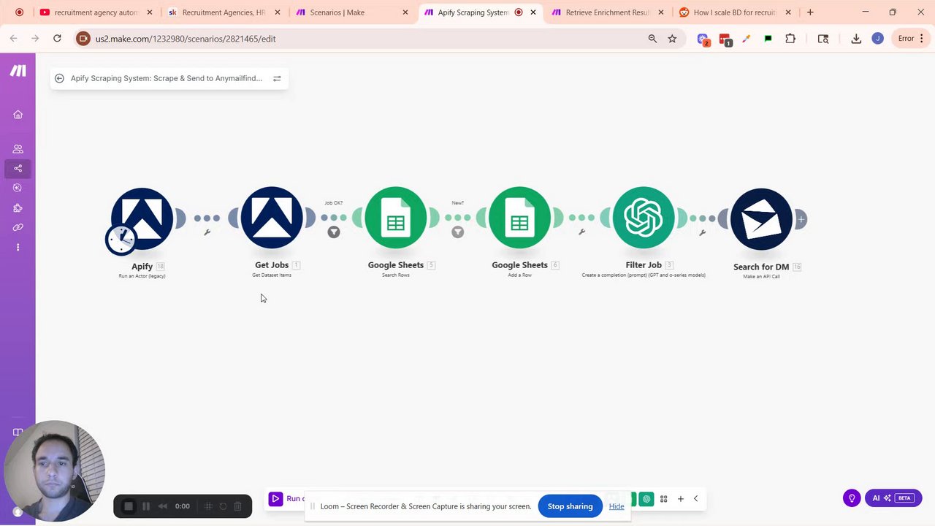
Task: Open Connections puzzle icon in sidebar
Action: click(x=18, y=208)
